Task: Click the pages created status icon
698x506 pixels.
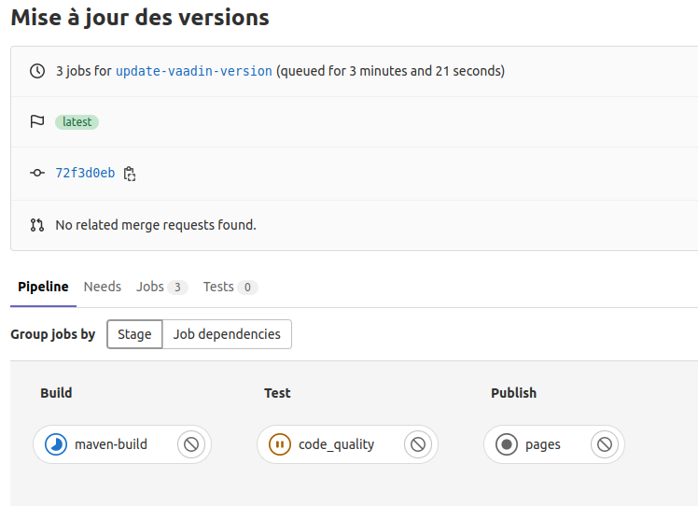Action: tap(507, 444)
